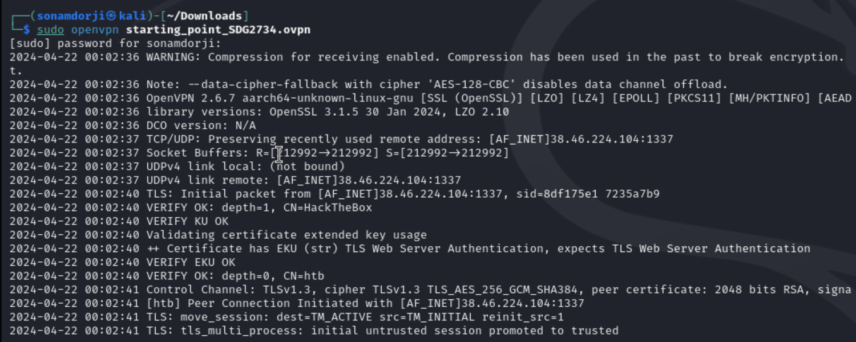Select the starting_point_SDG2734.ovpn filename

tap(218, 30)
